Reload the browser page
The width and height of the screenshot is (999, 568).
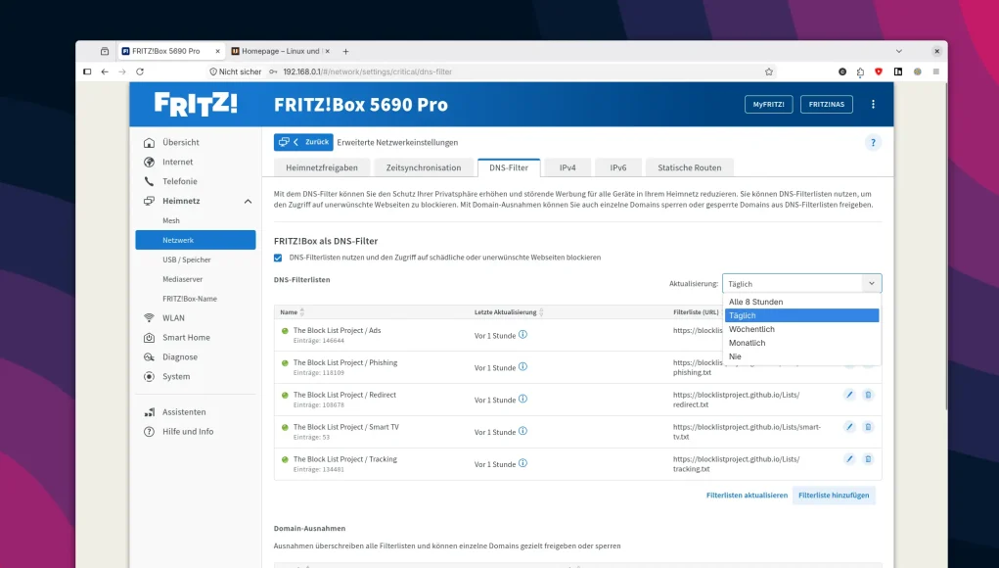pyautogui.click(x=140, y=71)
